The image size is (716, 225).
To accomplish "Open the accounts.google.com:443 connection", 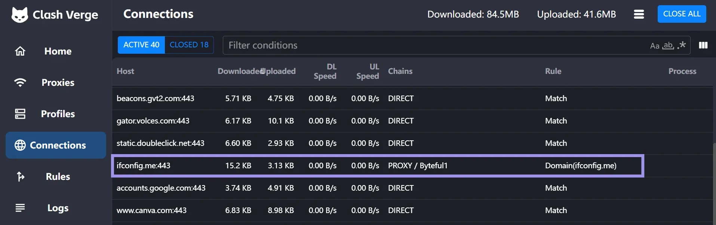I will (412, 188).
